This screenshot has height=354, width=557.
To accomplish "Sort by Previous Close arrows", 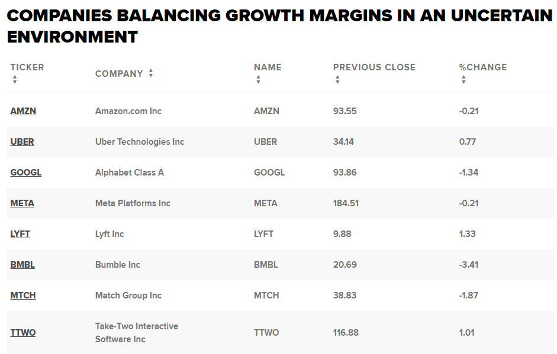I will pyautogui.click(x=337, y=80).
